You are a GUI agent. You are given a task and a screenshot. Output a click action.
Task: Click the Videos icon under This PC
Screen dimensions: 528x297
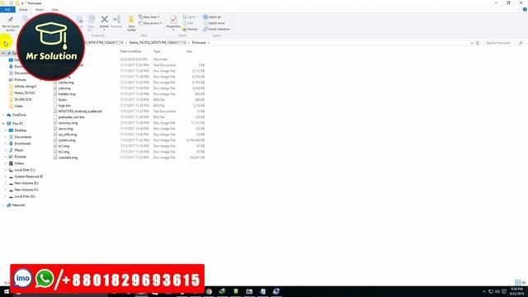tap(11, 163)
